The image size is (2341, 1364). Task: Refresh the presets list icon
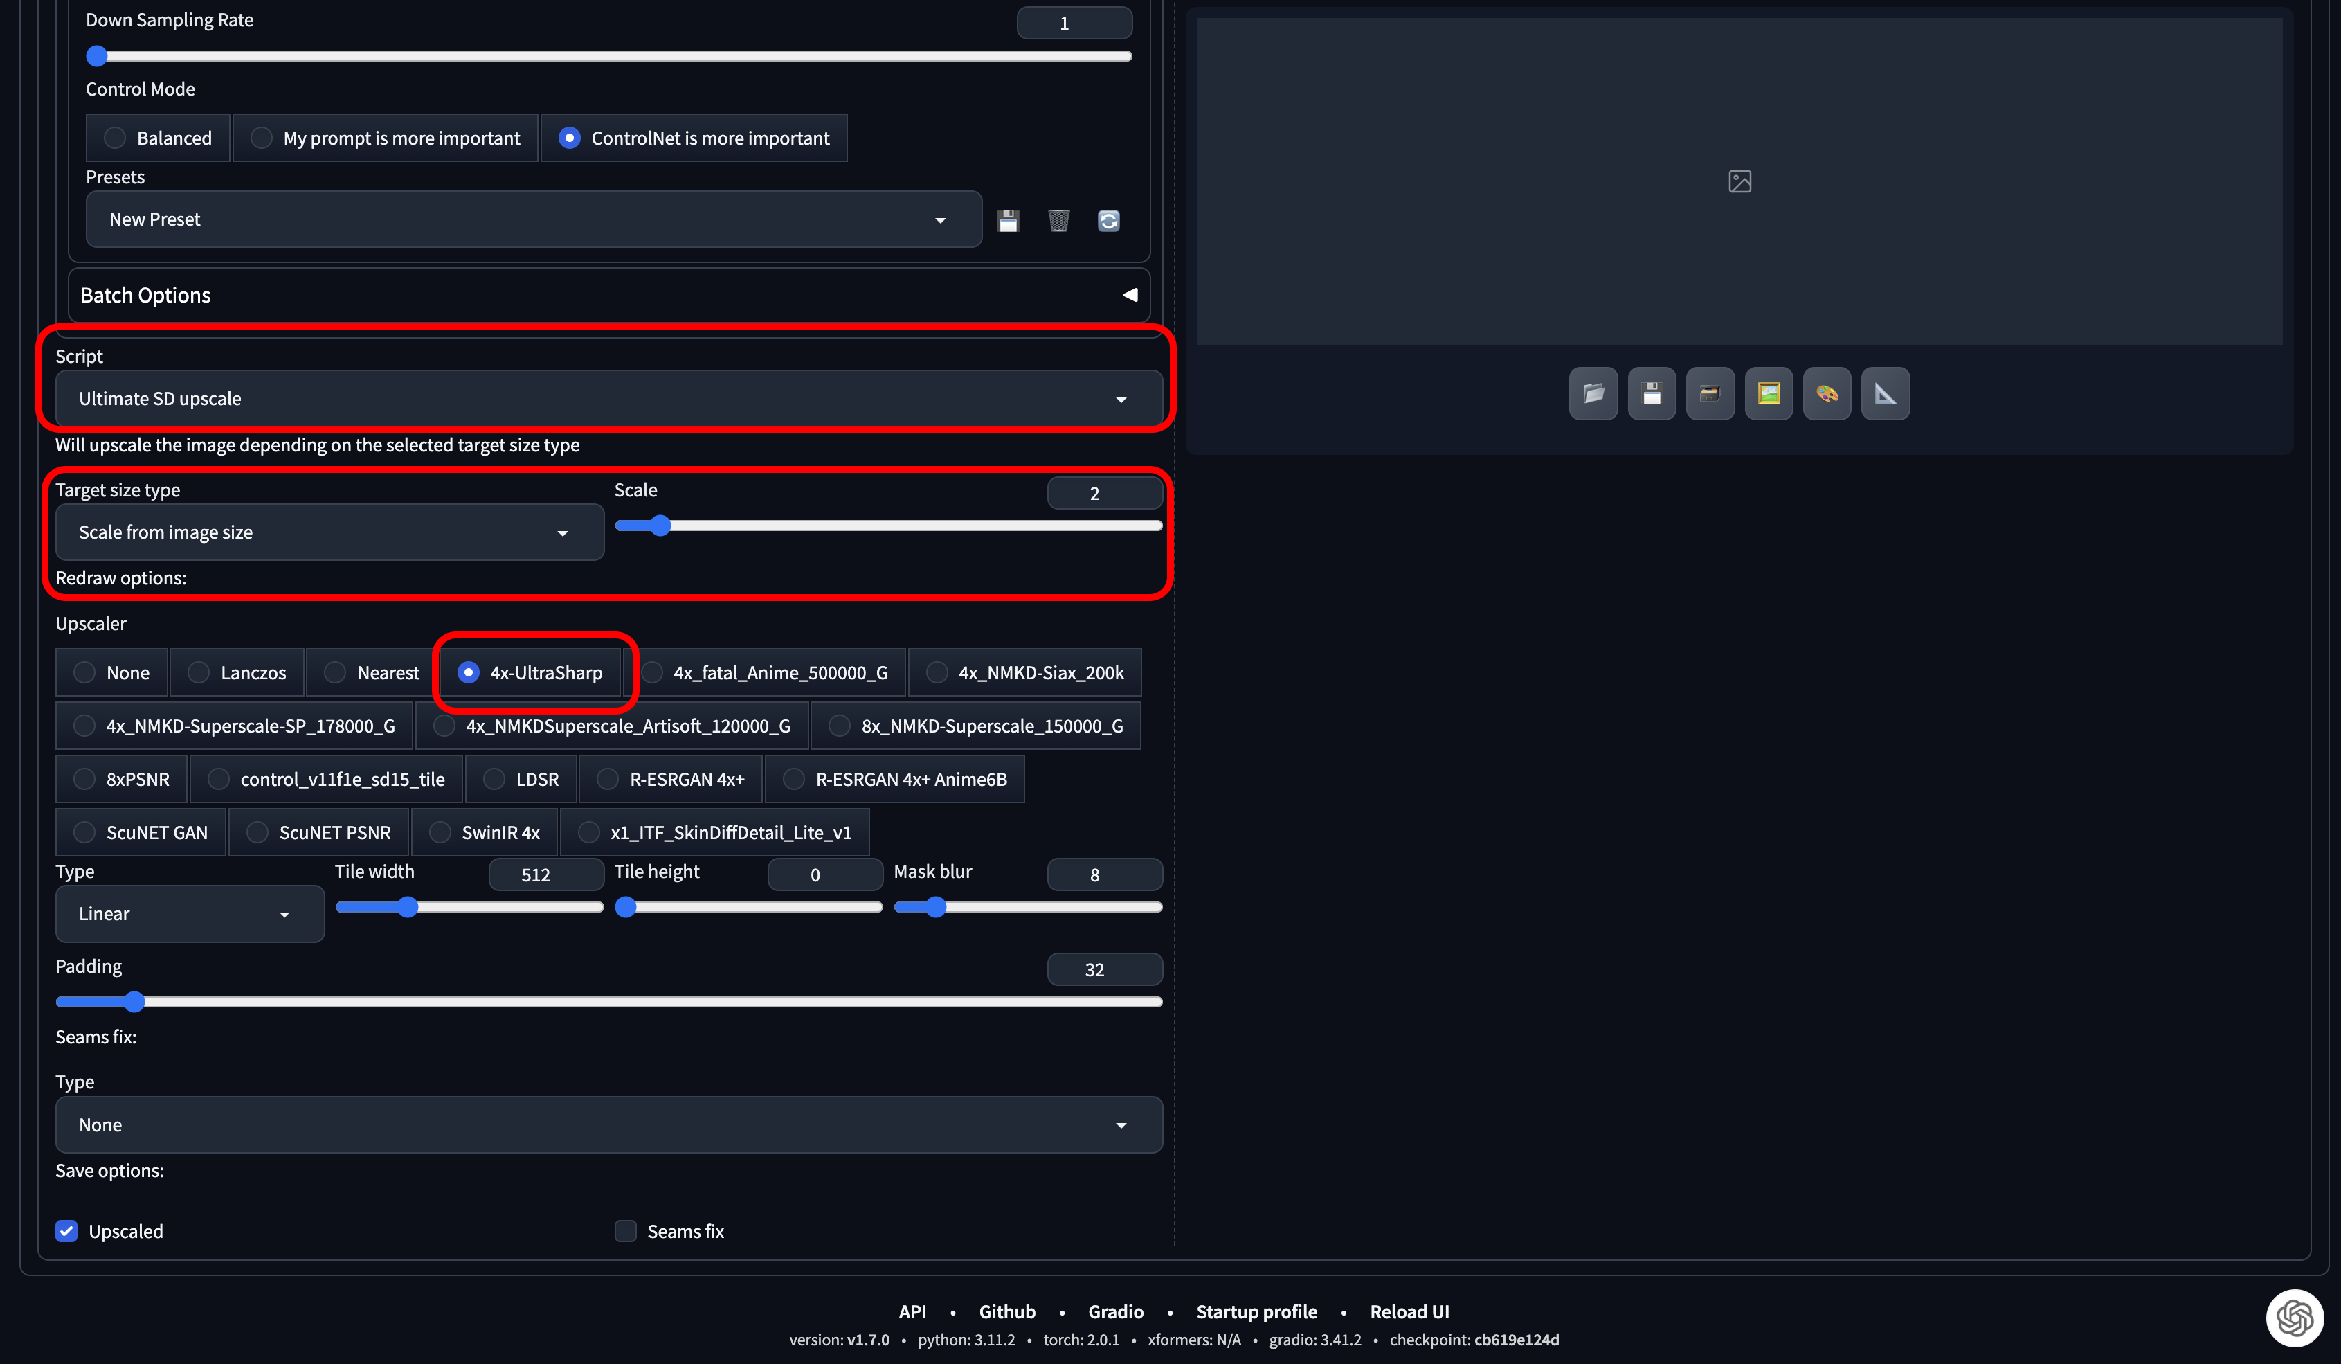tap(1108, 220)
